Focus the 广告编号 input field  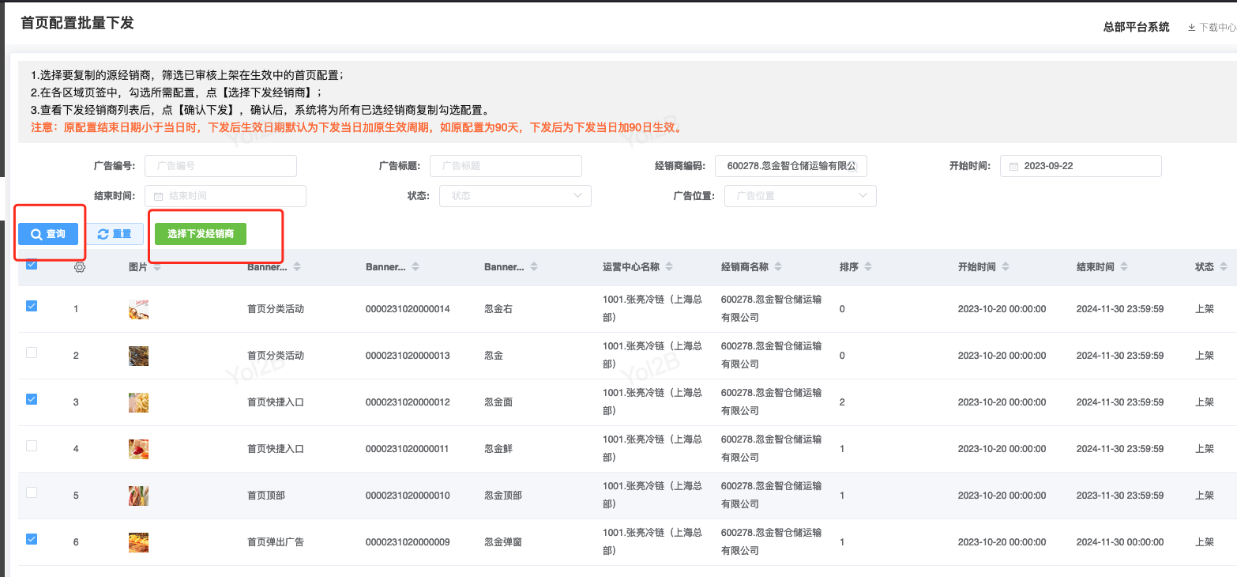click(220, 166)
